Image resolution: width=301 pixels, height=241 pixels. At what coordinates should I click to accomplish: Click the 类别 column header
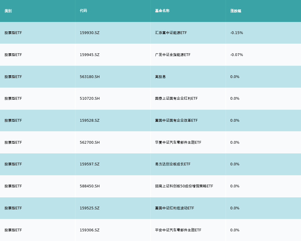pos(8,11)
